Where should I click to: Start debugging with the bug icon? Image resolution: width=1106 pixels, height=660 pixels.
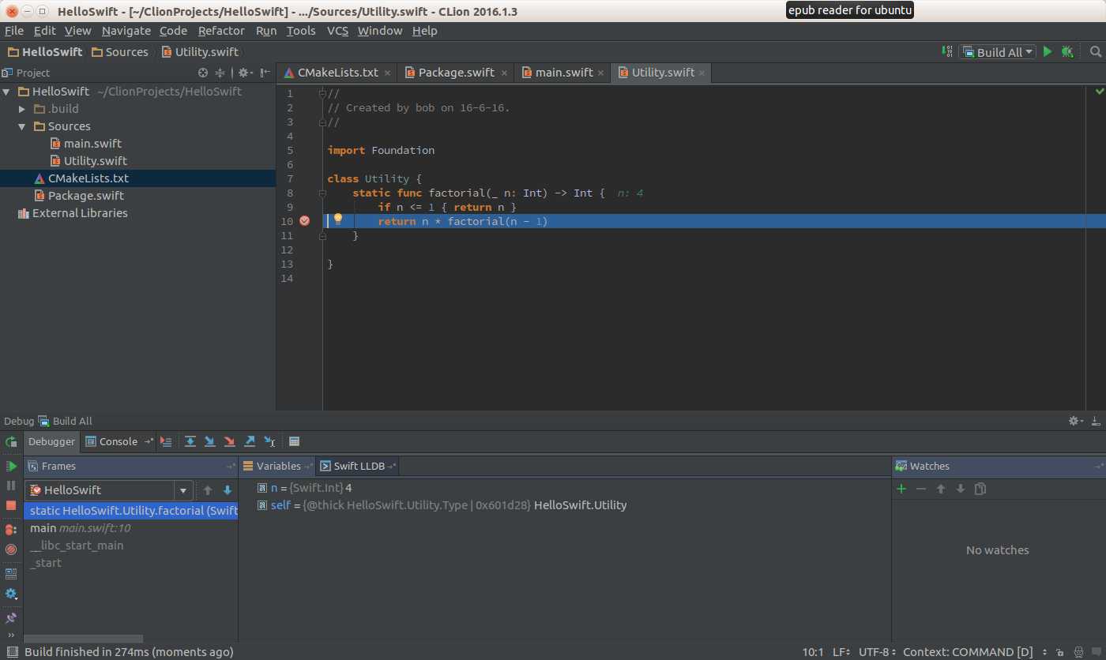1067,52
